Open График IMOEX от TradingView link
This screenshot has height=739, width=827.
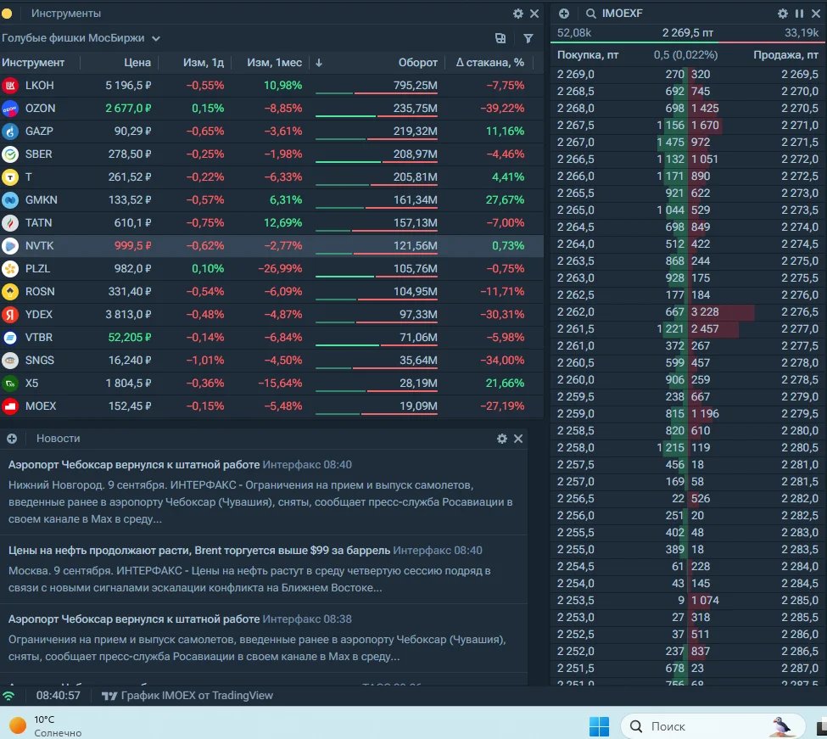click(x=197, y=696)
